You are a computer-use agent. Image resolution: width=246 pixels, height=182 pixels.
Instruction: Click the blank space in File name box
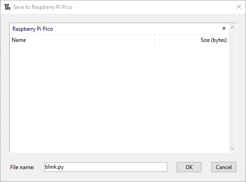click(115, 167)
